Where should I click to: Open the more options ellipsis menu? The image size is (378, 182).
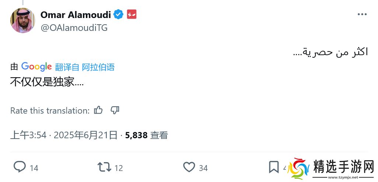coord(362,15)
